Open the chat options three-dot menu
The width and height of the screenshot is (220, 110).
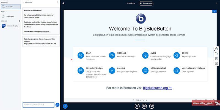(x=58, y=2)
